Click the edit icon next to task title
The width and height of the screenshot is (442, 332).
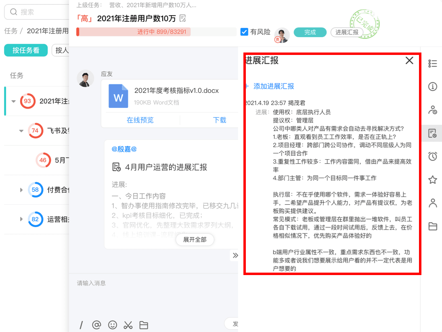tap(183, 18)
